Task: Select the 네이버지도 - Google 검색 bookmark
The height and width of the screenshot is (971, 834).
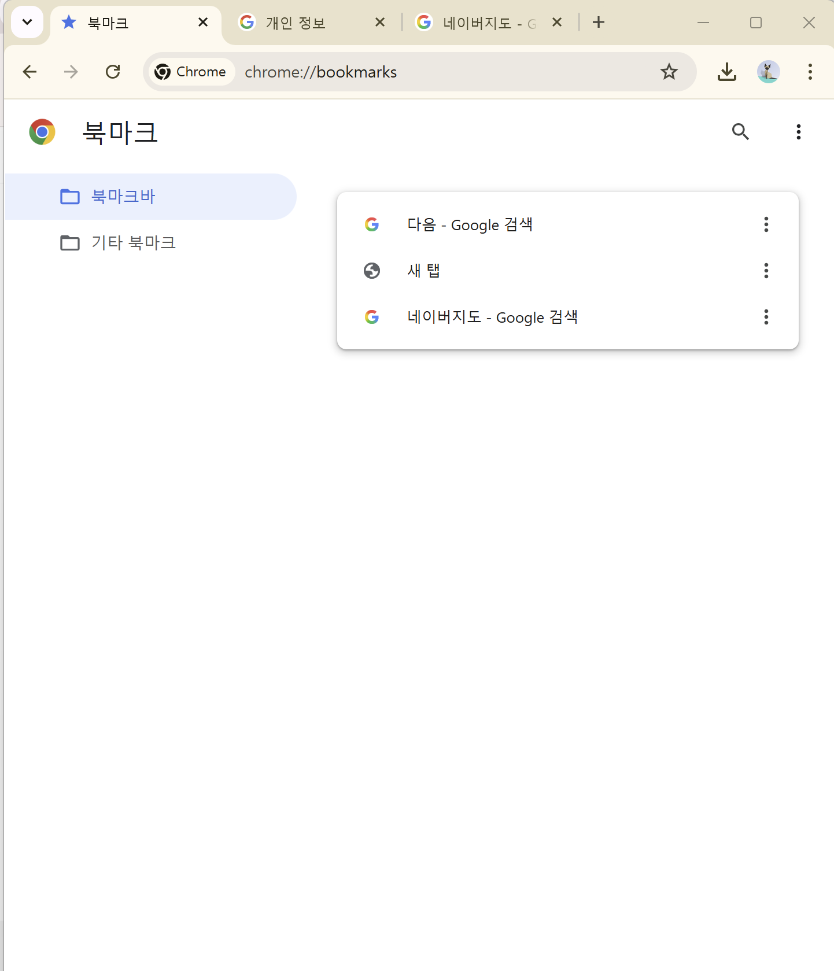Action: 568,317
